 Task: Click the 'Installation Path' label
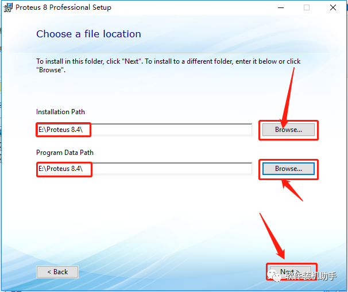click(60, 112)
